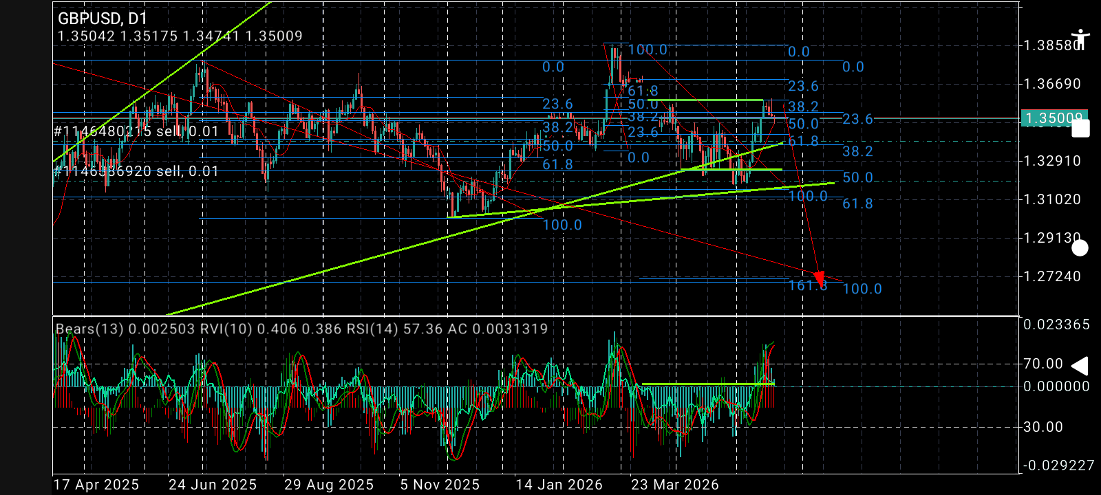
Task: Tap the 1.31020 price axis label
Action: point(1052,199)
